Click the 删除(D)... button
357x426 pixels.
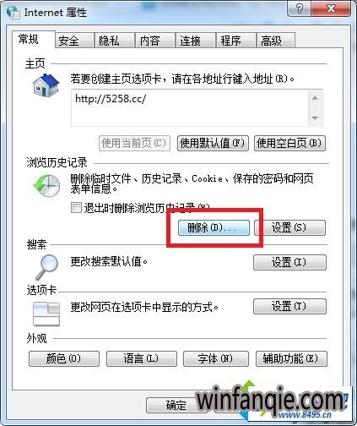click(x=214, y=227)
